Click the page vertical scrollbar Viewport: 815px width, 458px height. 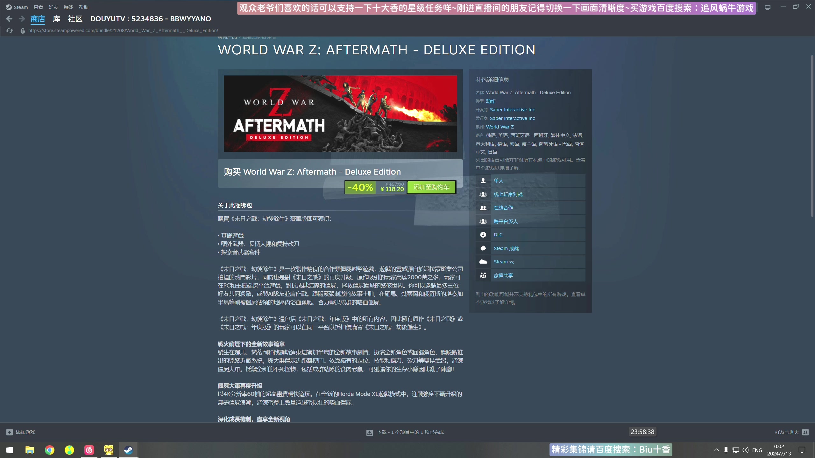click(812, 136)
